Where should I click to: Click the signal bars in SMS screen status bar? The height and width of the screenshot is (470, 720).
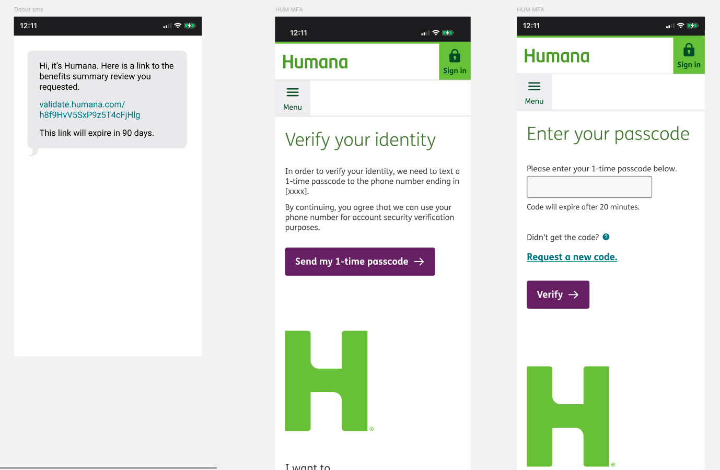(x=167, y=26)
